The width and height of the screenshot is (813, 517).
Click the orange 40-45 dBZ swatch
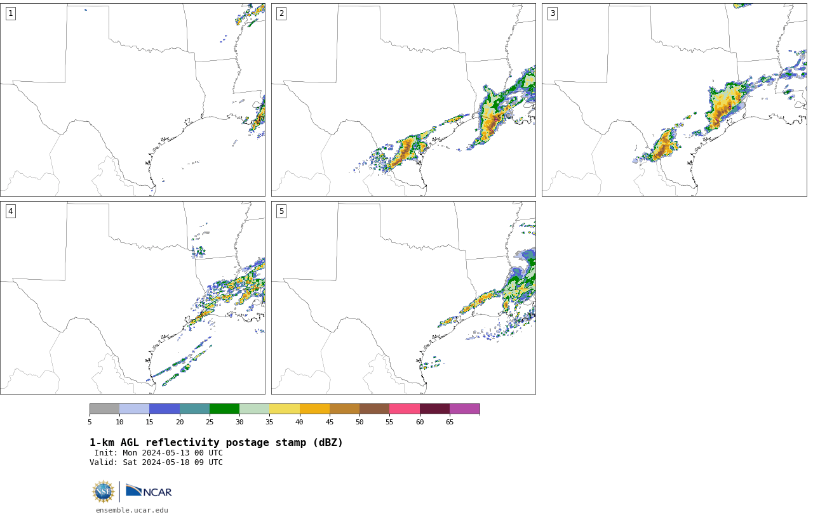click(x=314, y=409)
